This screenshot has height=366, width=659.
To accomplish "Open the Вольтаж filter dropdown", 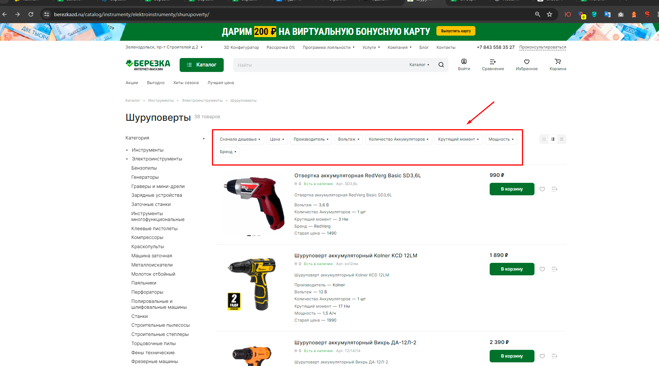I will point(349,139).
